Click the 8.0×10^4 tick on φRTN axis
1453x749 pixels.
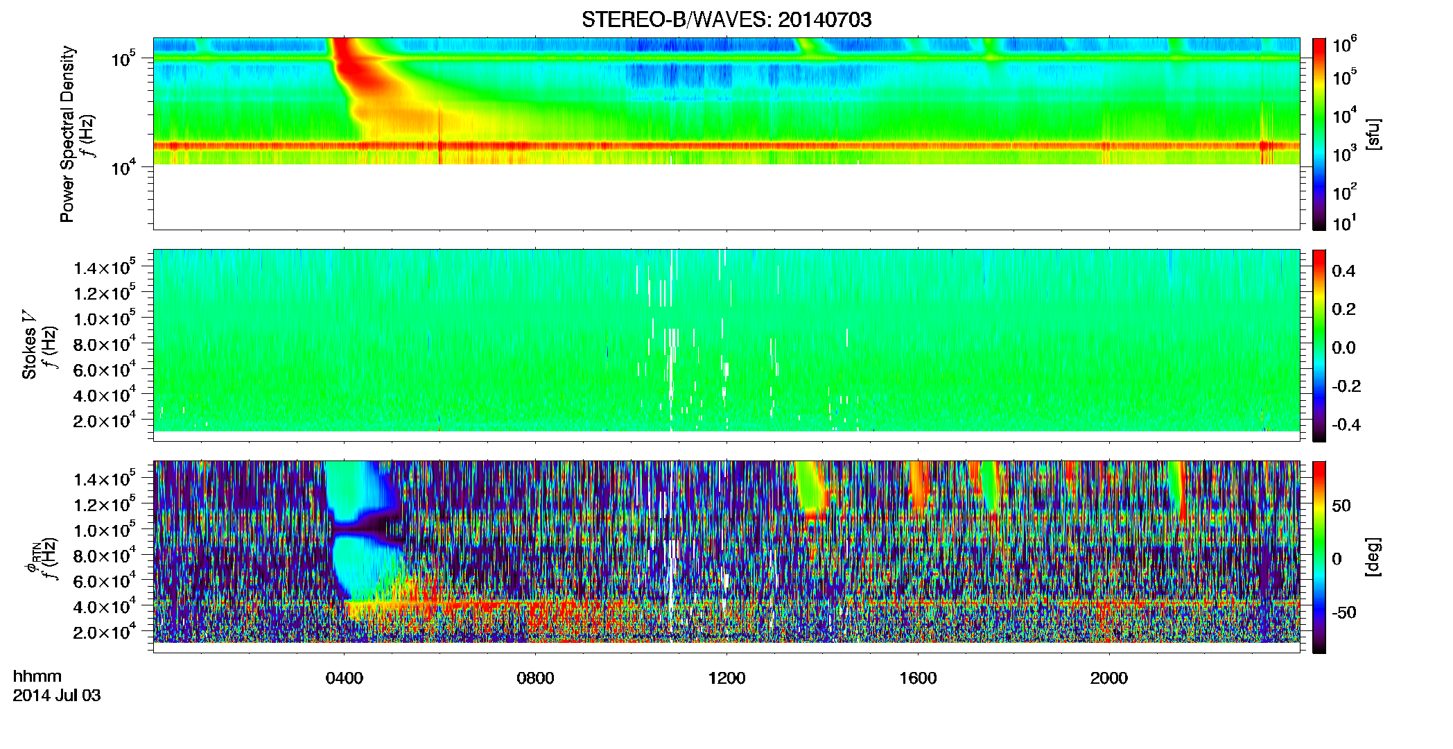point(104,556)
